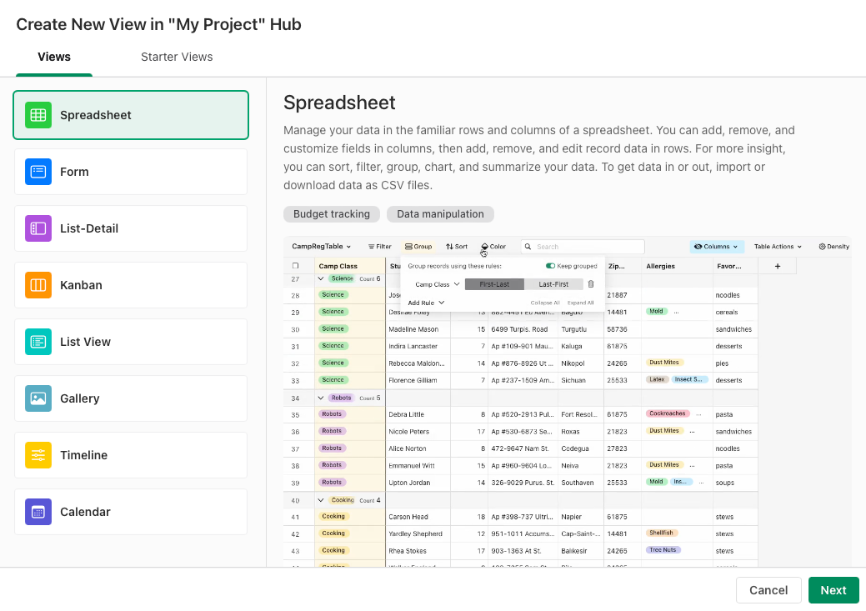Open the Group tool in preview toolbar
The width and height of the screenshot is (866, 611).
[418, 247]
